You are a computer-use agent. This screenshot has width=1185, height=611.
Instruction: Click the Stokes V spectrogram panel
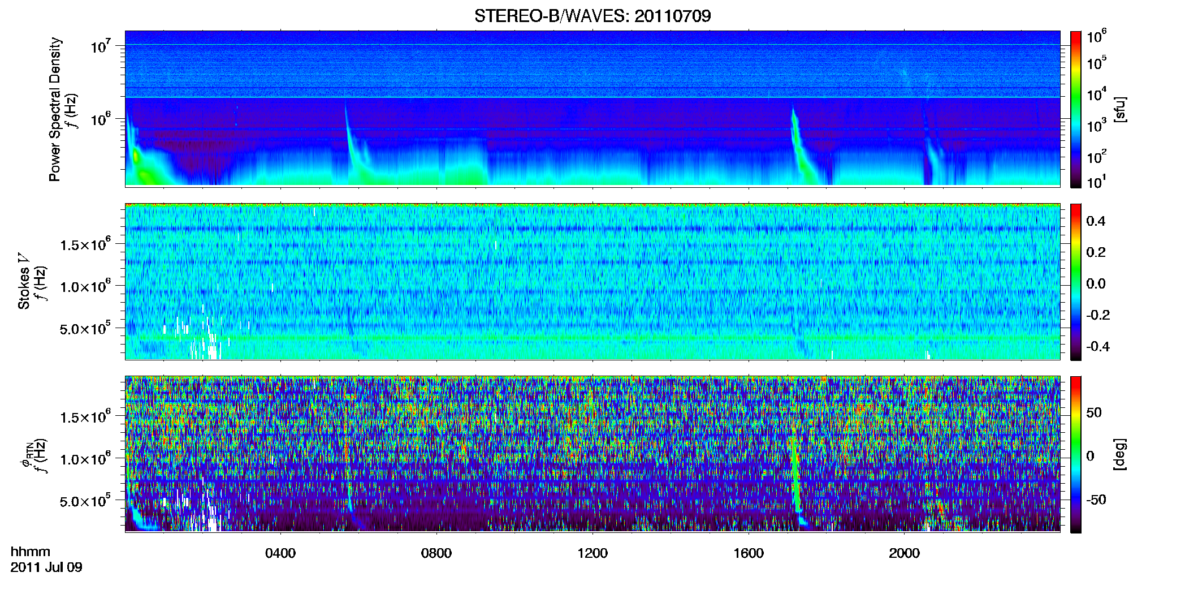click(592, 281)
